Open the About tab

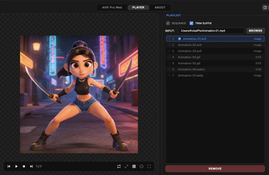160,7
